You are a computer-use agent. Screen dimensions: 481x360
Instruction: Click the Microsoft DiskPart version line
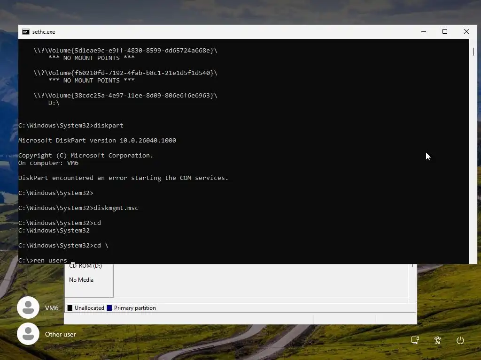click(x=97, y=141)
